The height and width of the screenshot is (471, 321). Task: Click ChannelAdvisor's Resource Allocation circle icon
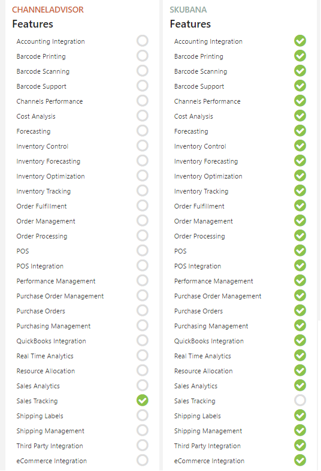[x=143, y=370]
